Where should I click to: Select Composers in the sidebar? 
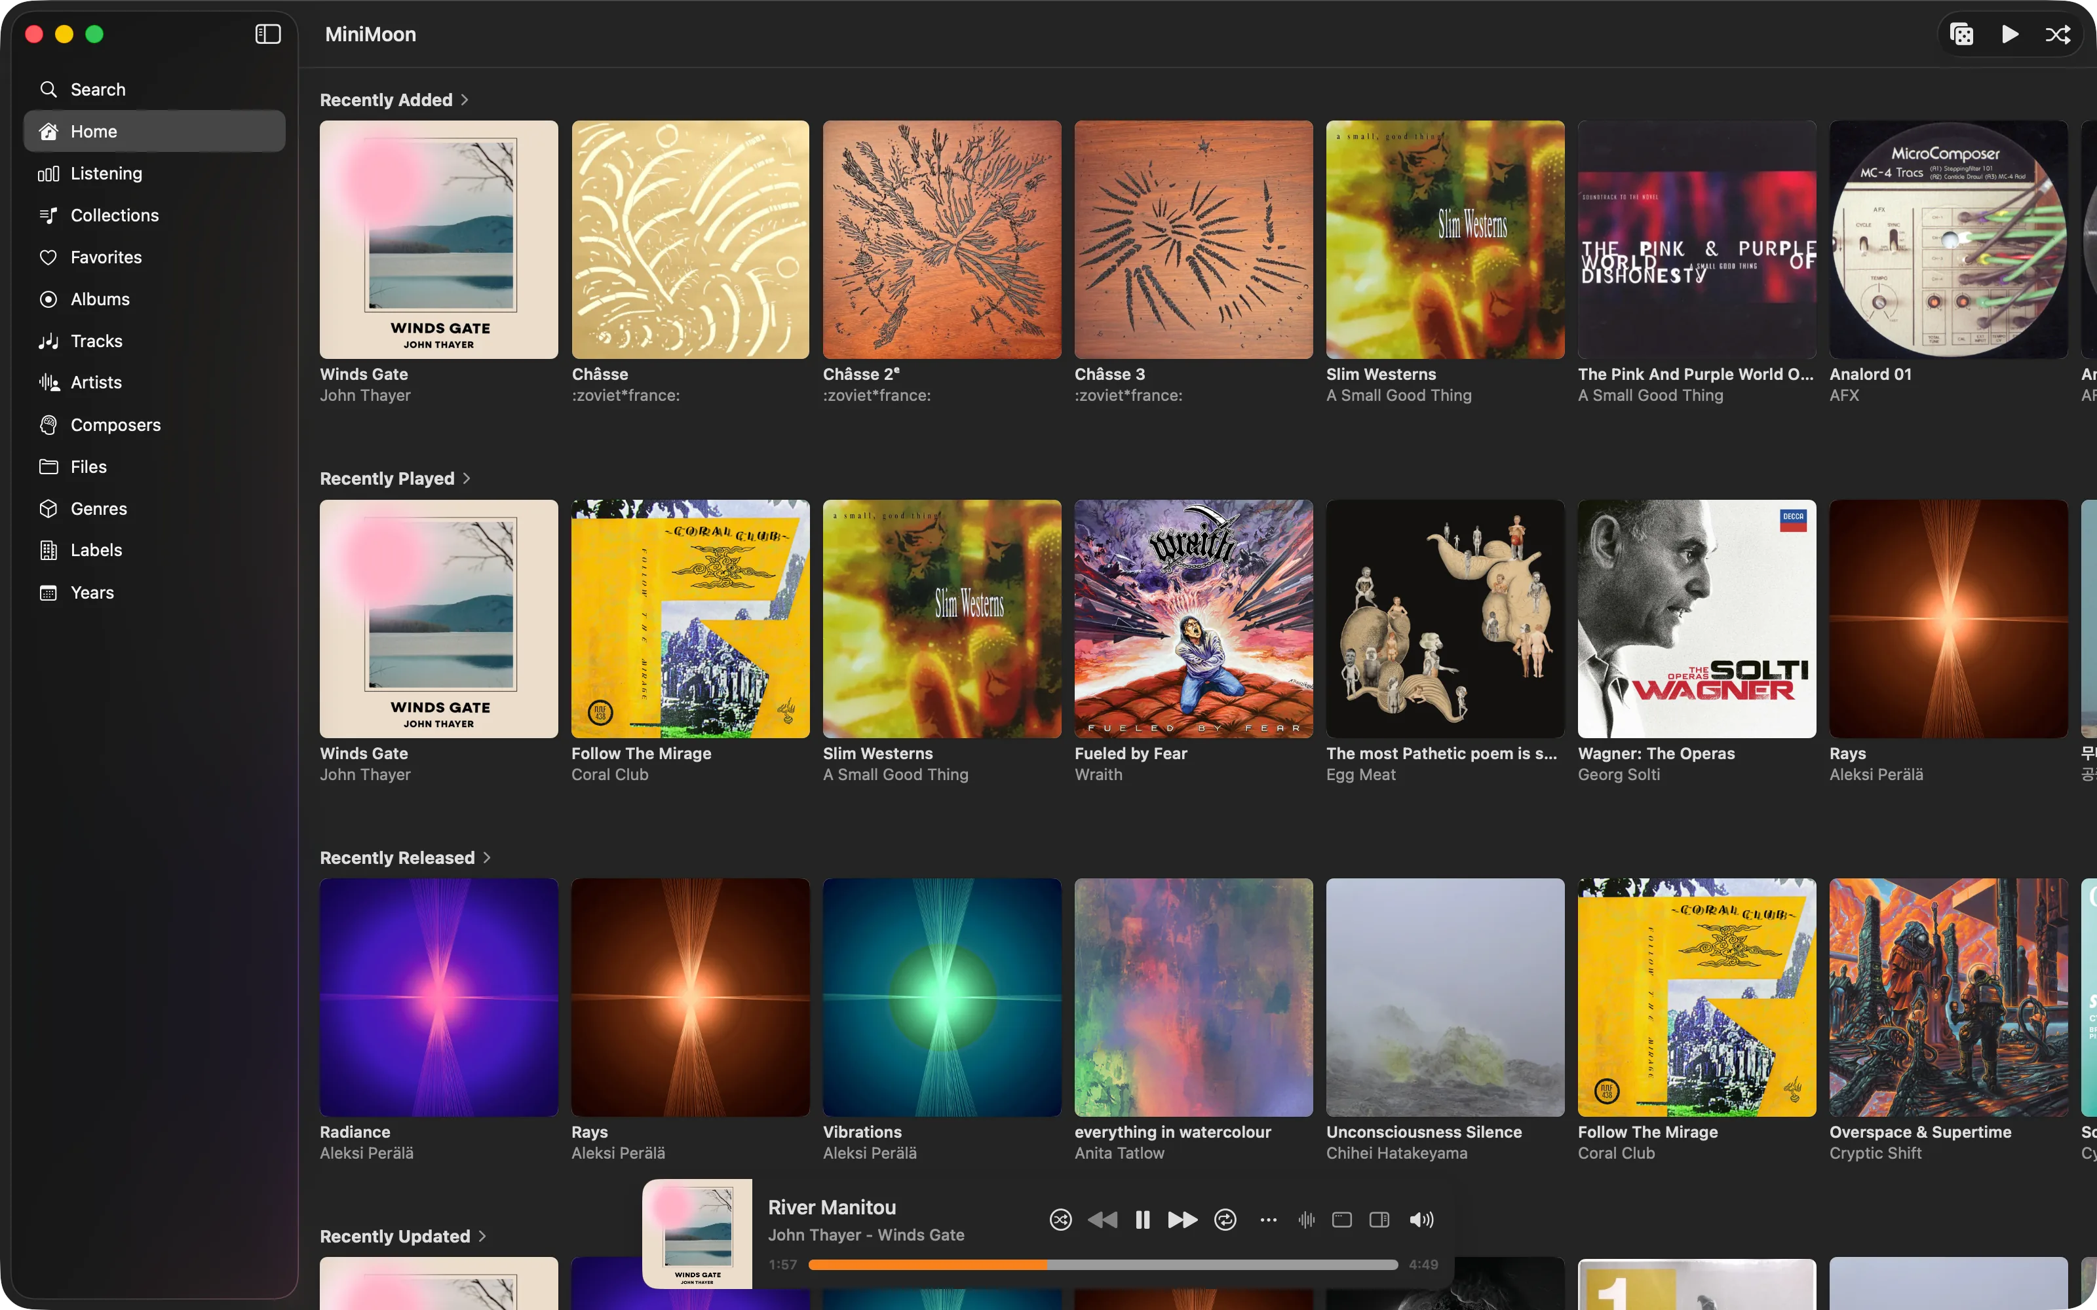pos(154,424)
